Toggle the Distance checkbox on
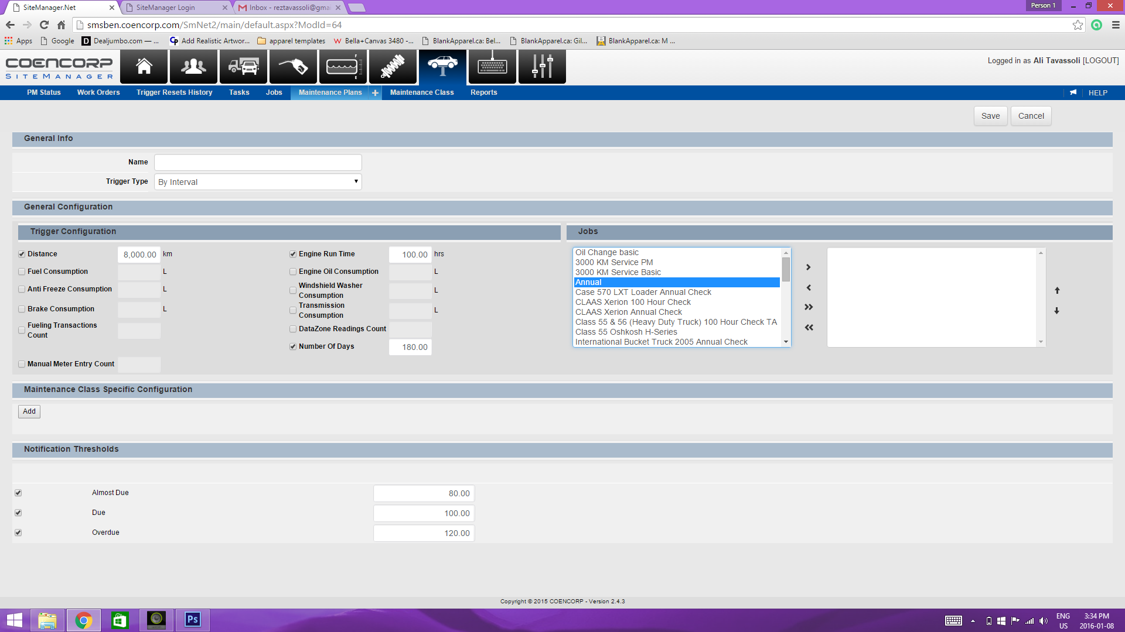Image resolution: width=1125 pixels, height=632 pixels. pos(21,254)
